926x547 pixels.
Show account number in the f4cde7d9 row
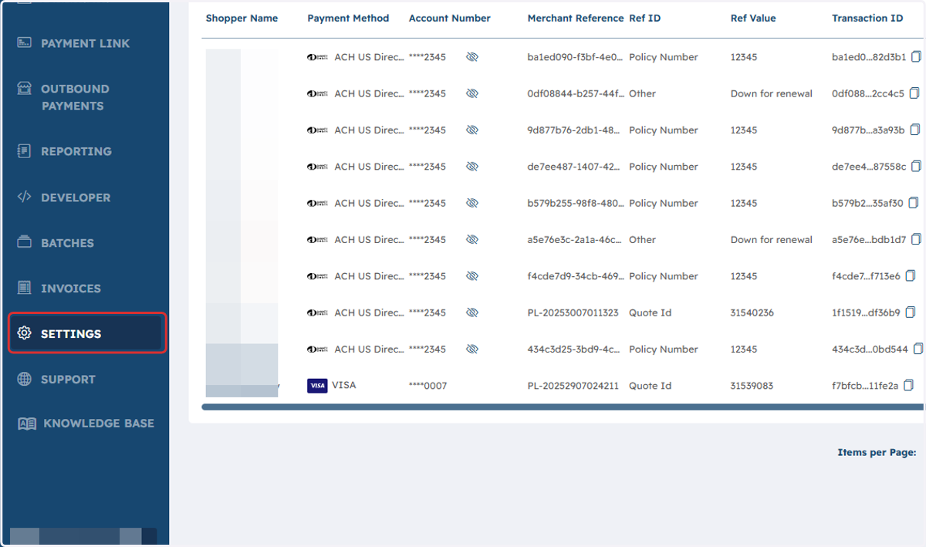pos(472,276)
